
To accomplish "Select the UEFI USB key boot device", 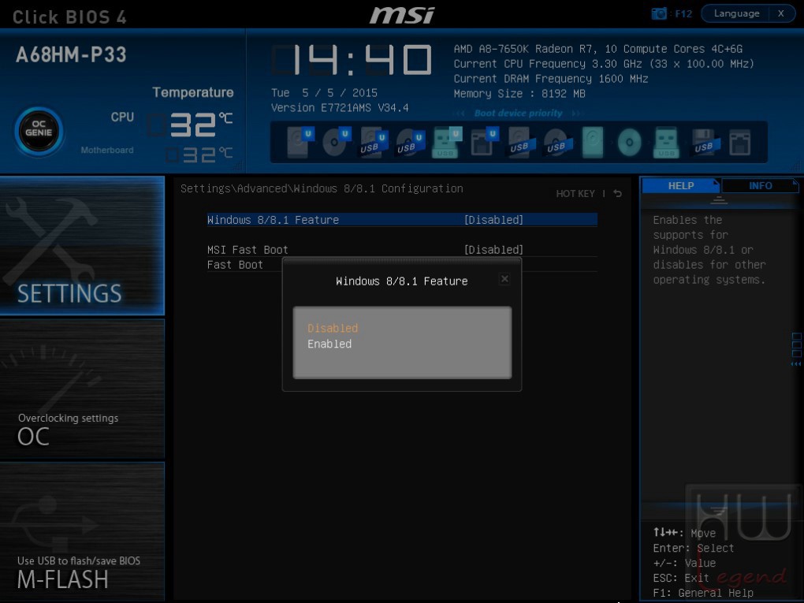I will point(447,142).
